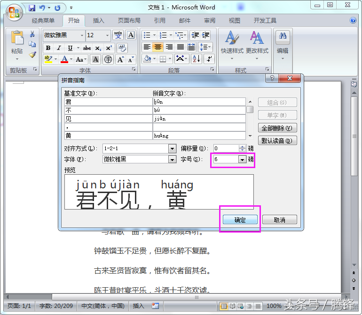Open the font color dropdown arrow
The height and width of the screenshot is (315, 362).
click(71, 59)
